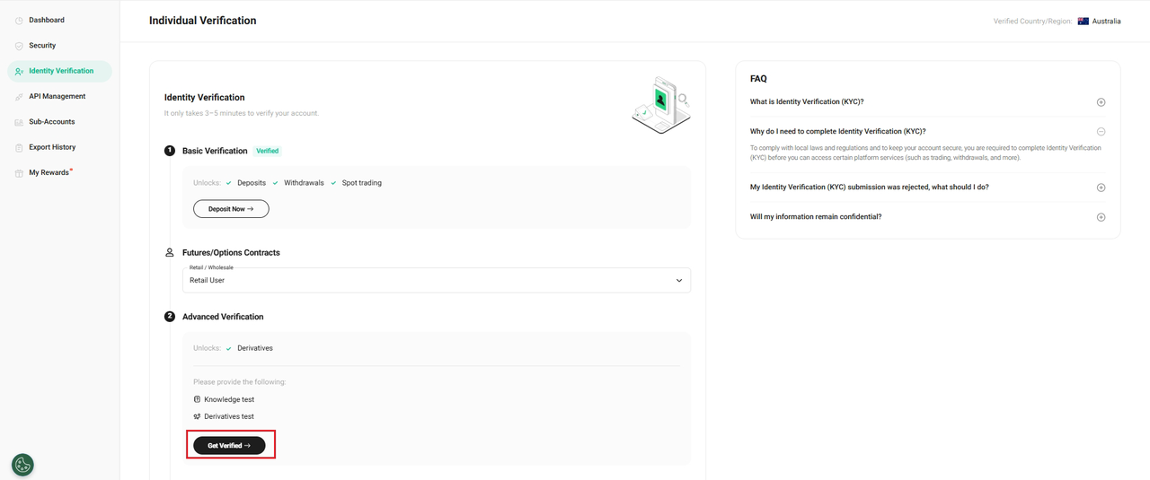Select the Knowledge test item
This screenshot has width=1150, height=480.
(228, 399)
